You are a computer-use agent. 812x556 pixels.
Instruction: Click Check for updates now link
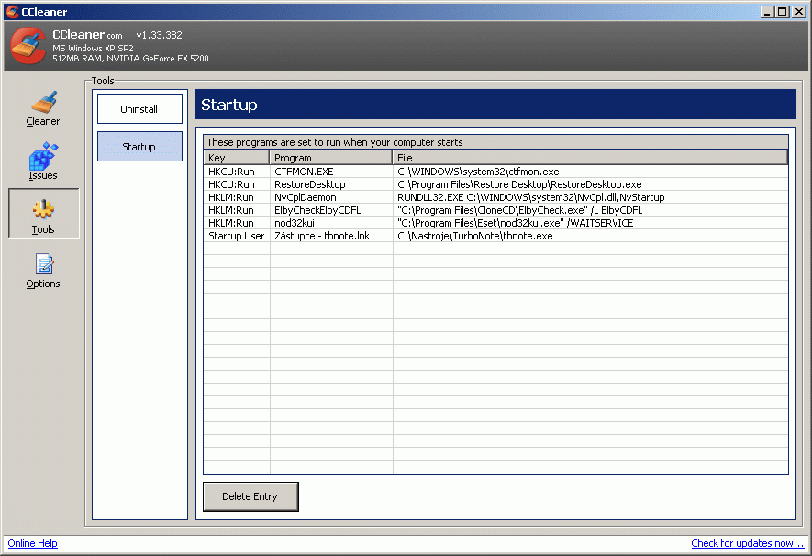pyautogui.click(x=747, y=543)
